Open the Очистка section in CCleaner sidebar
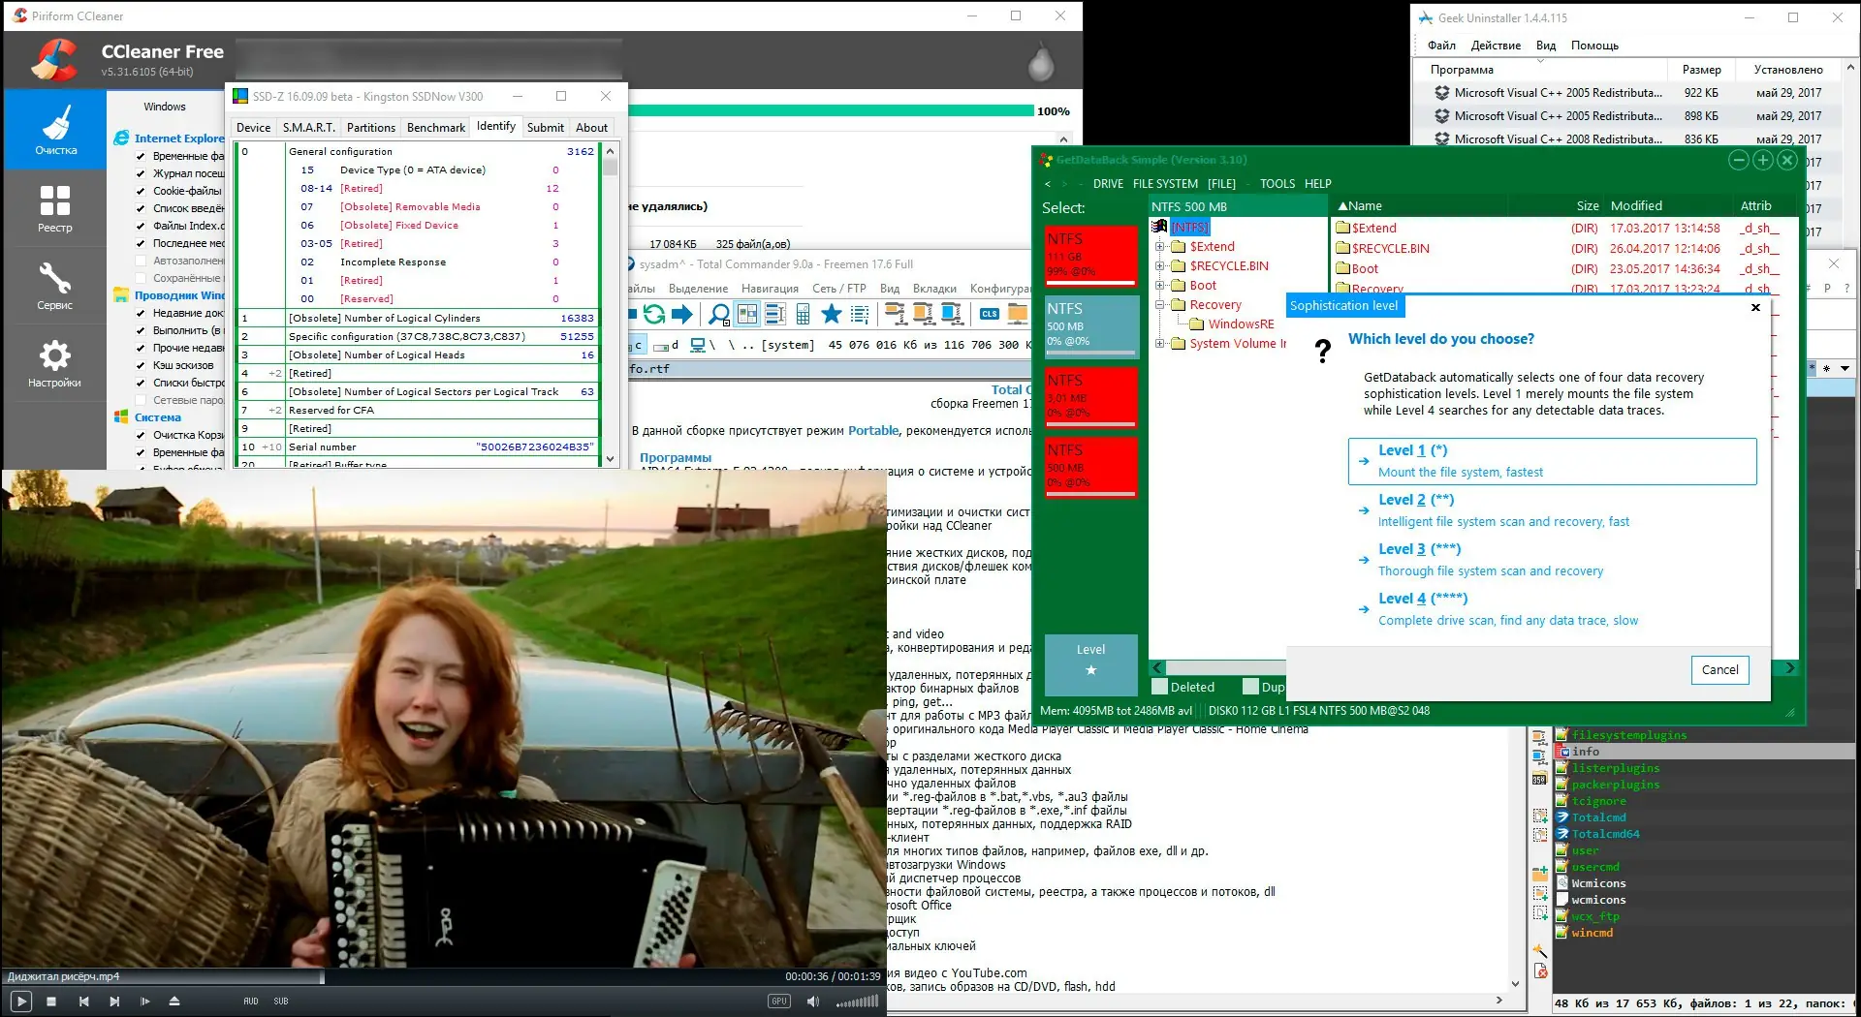The width and height of the screenshot is (1861, 1017). point(55,129)
